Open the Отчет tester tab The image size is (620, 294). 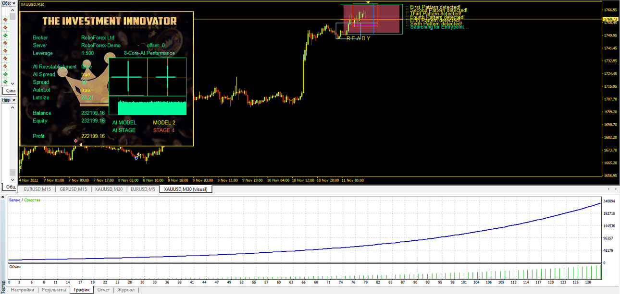tap(103, 290)
